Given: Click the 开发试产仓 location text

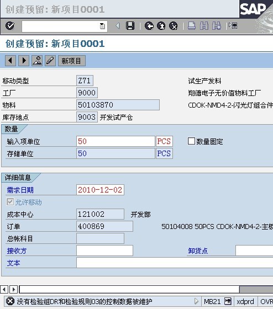Looking at the screenshot, I should pos(116,118).
